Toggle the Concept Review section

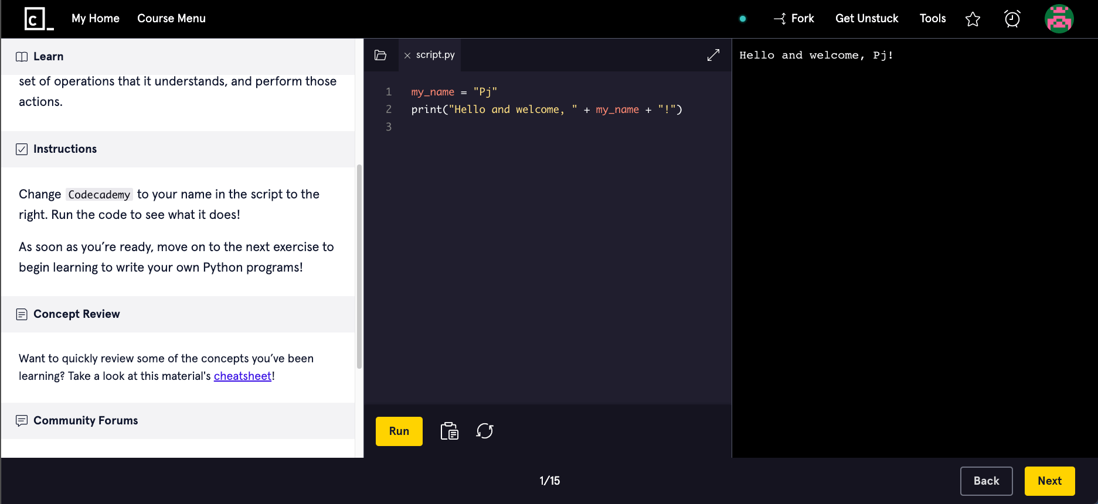coord(178,314)
